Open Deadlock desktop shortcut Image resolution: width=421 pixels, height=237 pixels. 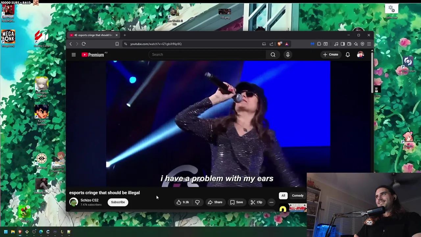[41, 162]
